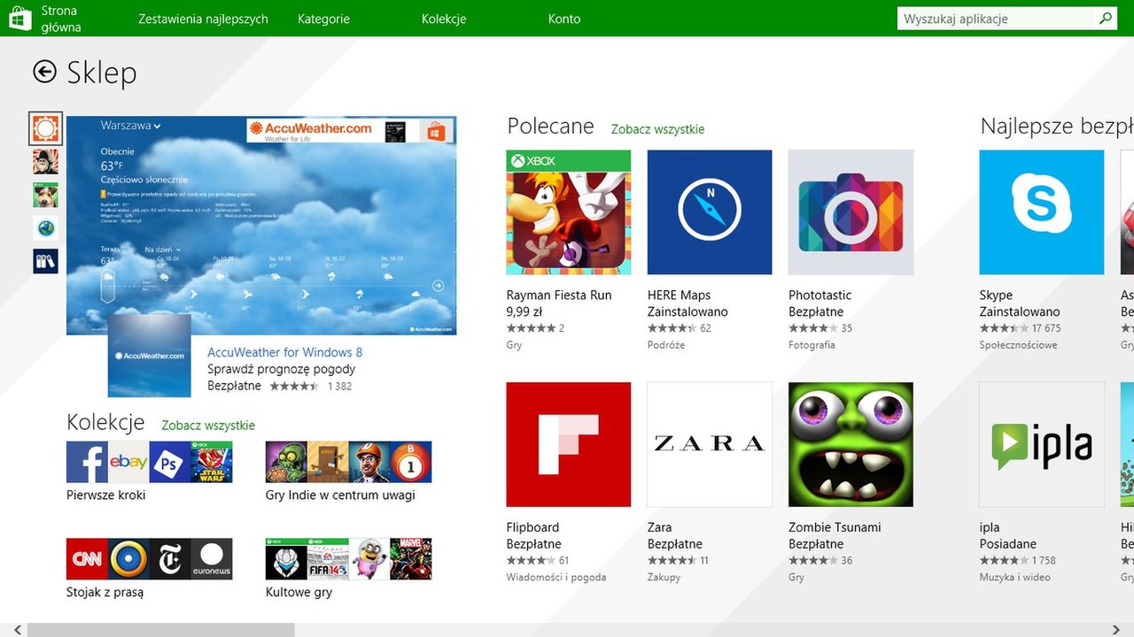Click the search magnifier icon
The image size is (1134, 637).
pos(1106,19)
